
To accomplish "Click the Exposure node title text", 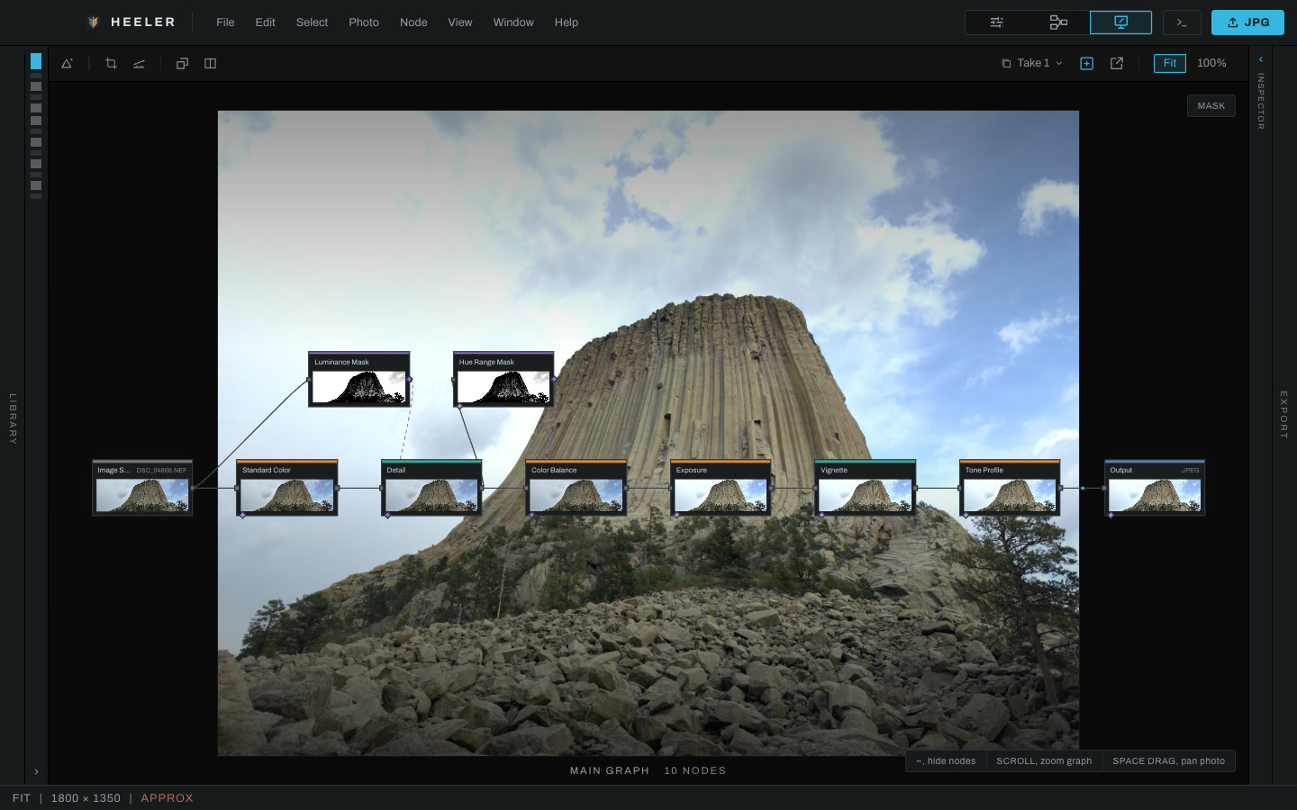I will 692,470.
